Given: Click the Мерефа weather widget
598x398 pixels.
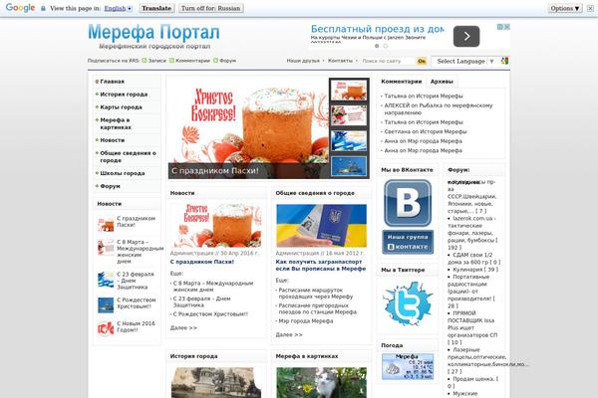Looking at the screenshot, I should click(408, 367).
